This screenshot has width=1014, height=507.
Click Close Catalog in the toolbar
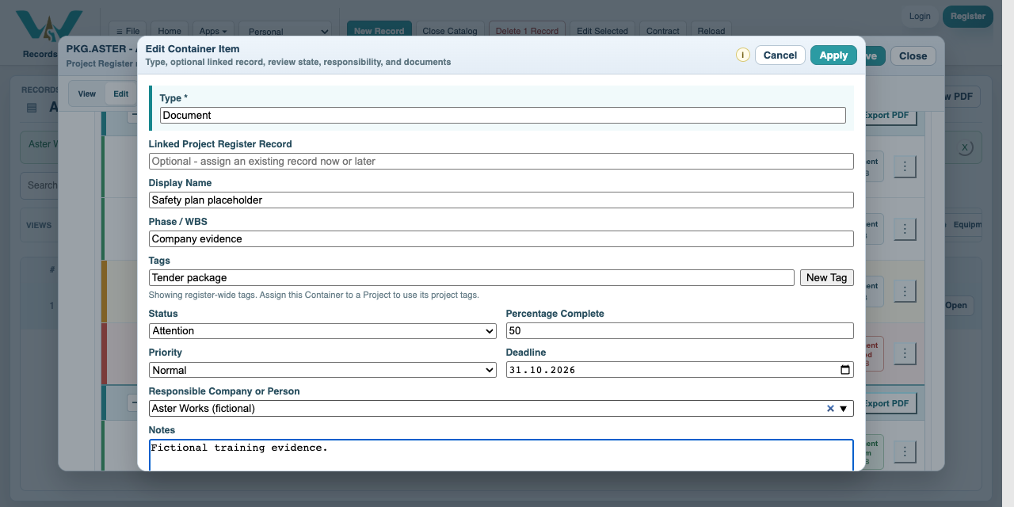click(x=450, y=32)
